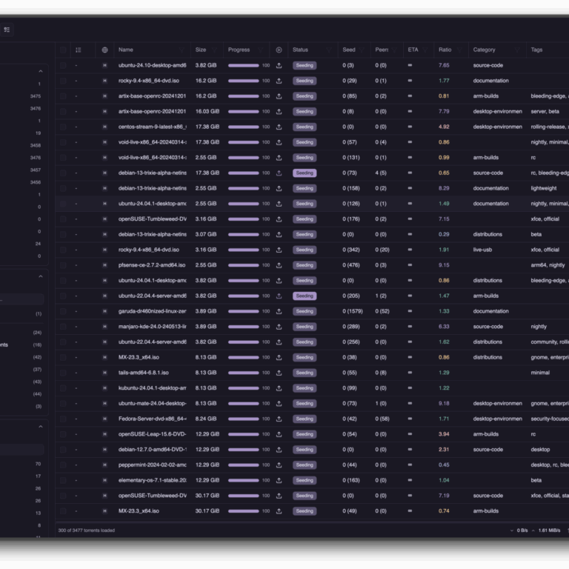Open the Status column filter funnel
This screenshot has width=569, height=569.
coord(329,50)
